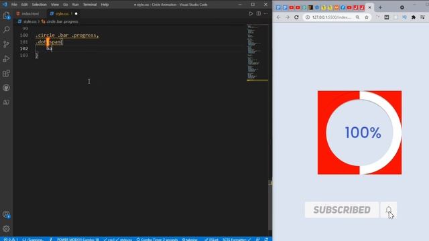This screenshot has height=241, width=429.
Task: Open the Go menu
Action: 66,5
